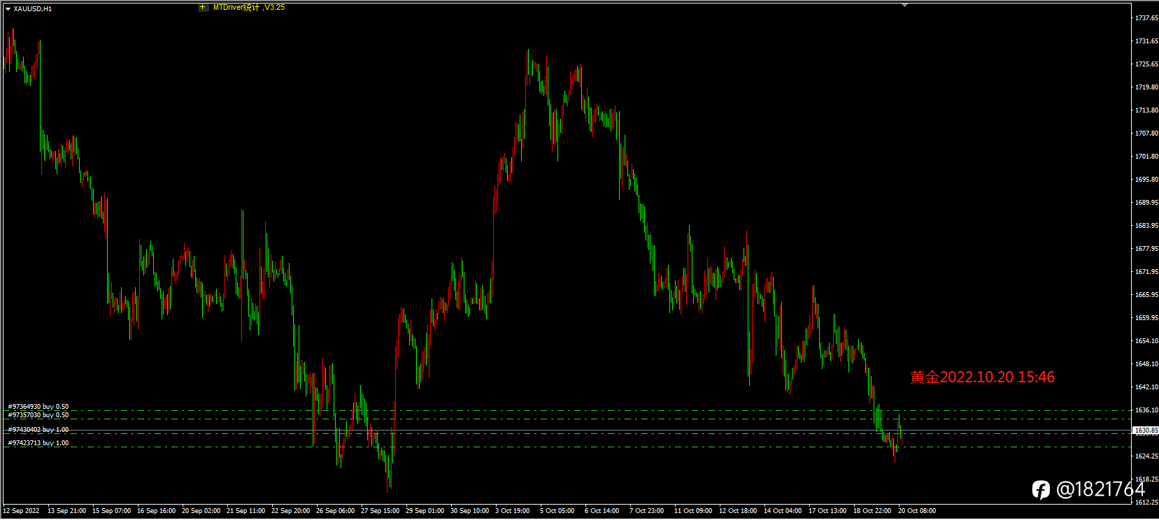Click the 20 Oct 08:00 time axis label
1159x520 pixels.
pos(917,511)
